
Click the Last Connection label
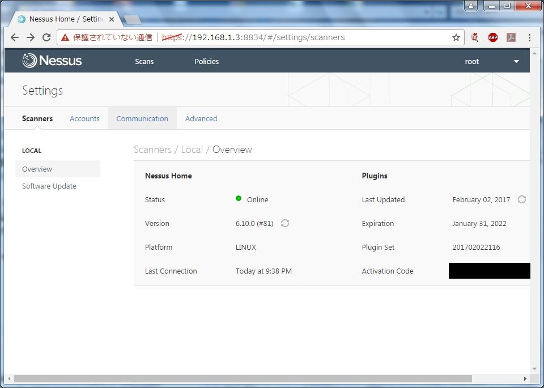pos(171,271)
